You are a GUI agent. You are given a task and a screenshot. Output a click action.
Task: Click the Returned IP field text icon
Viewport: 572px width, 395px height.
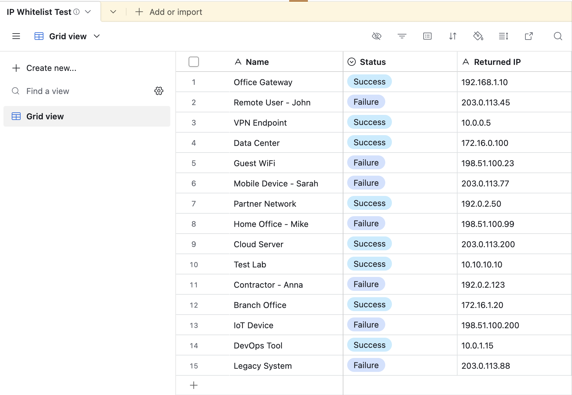465,62
